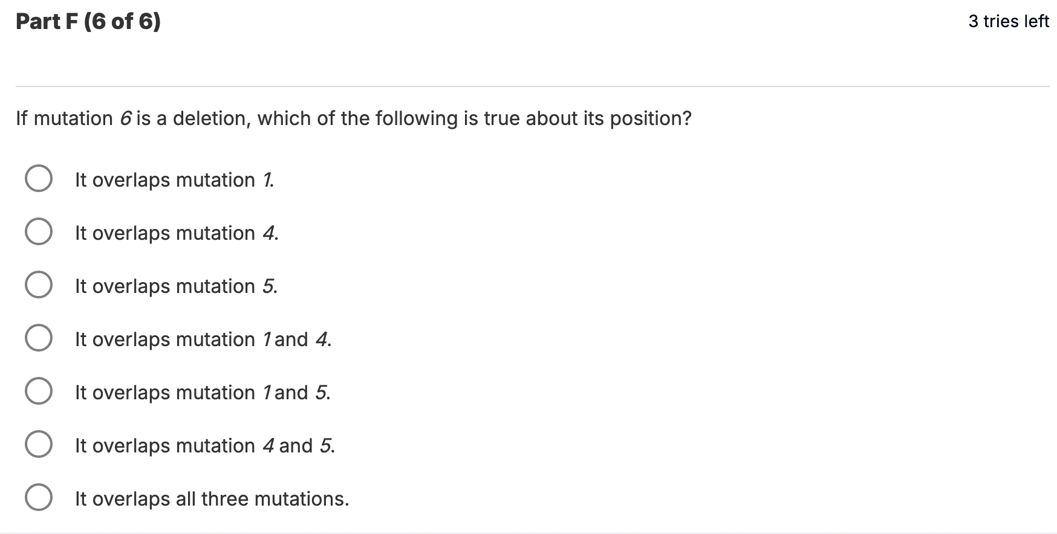Select radio button for 'It overlaps mutation 5'
This screenshot has width=1057, height=534.
pyautogui.click(x=39, y=283)
